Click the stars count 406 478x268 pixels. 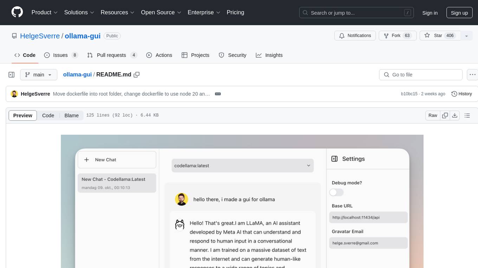pos(450,36)
